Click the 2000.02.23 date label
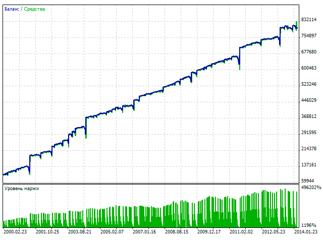Screen dimensions: 323x242 point(15,232)
